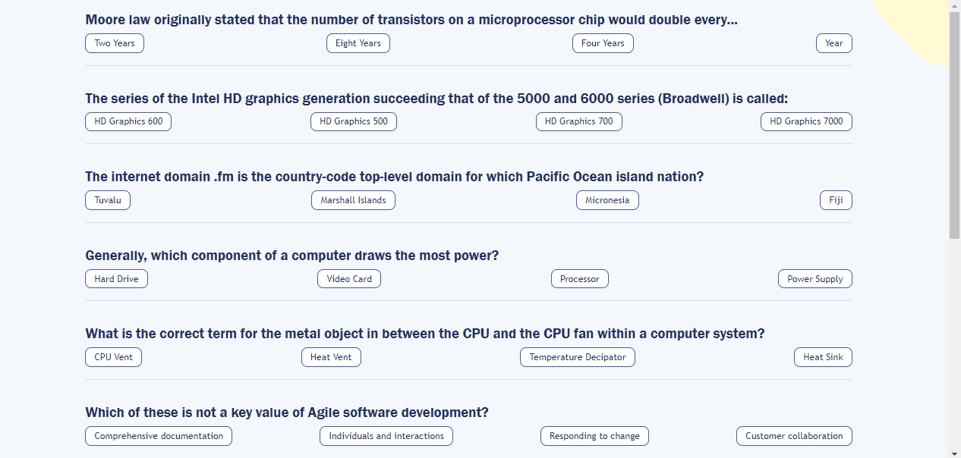Pick the 'Processor' answer

[580, 279]
